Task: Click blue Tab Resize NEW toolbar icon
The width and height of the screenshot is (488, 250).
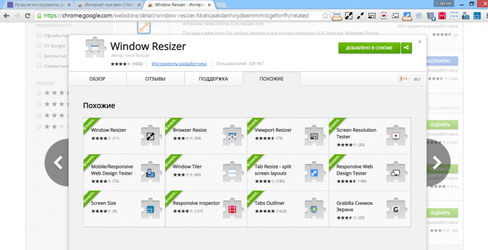Action: [x=407, y=16]
